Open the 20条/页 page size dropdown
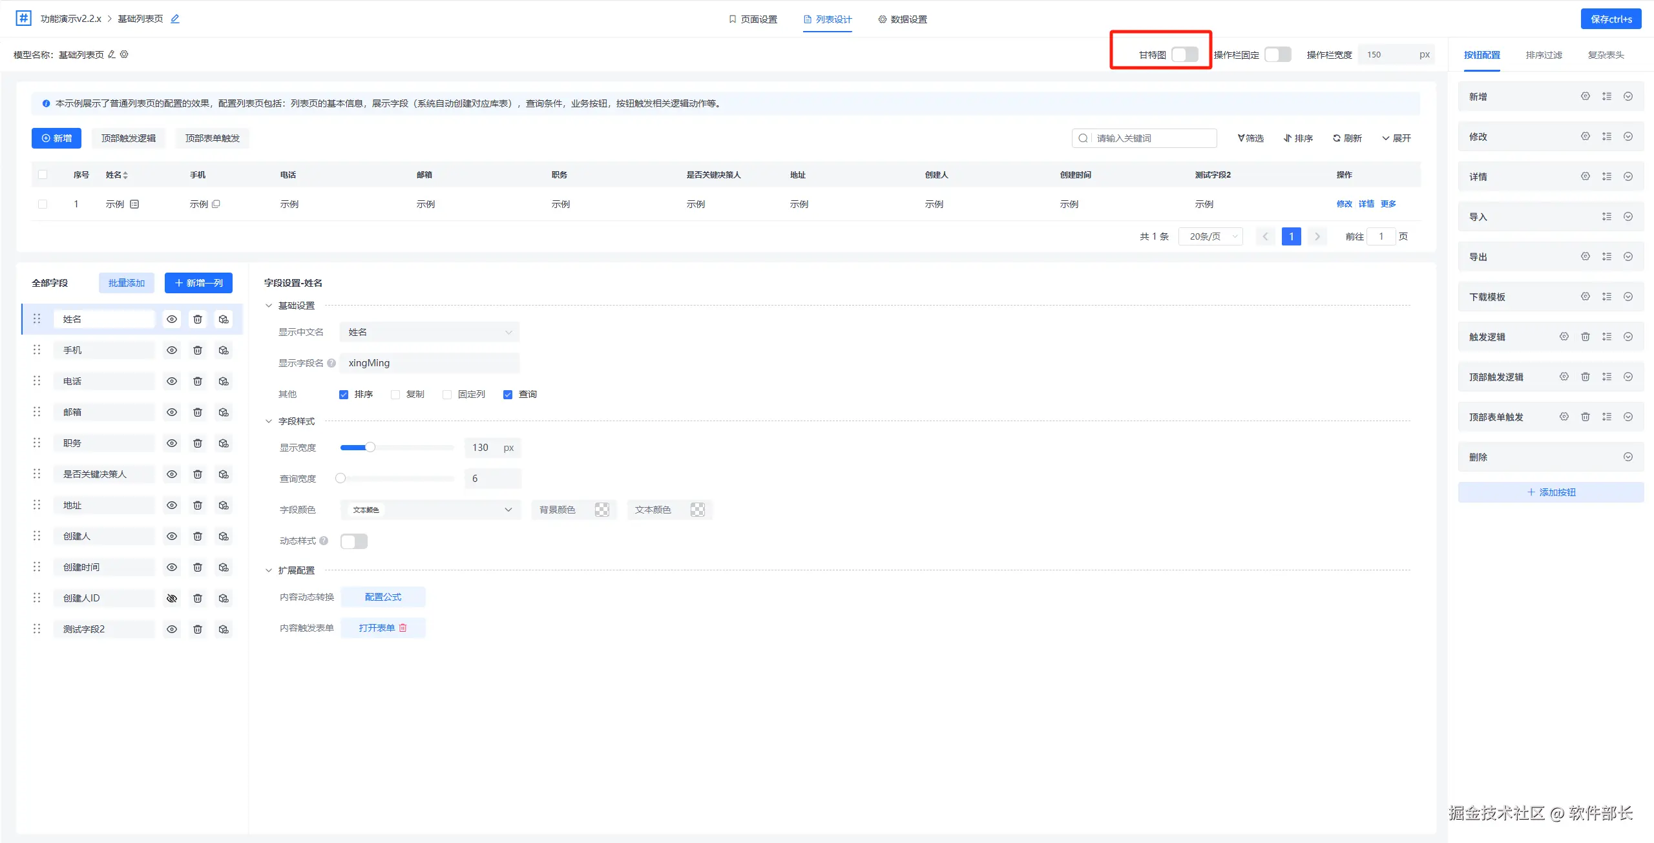The width and height of the screenshot is (1654, 843). pos(1211,236)
